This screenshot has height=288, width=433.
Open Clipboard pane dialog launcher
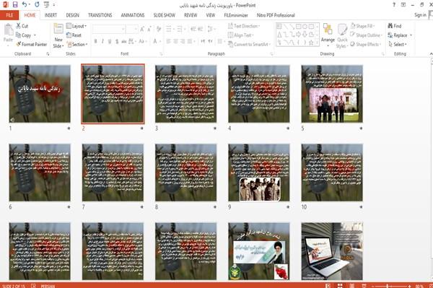(x=48, y=54)
